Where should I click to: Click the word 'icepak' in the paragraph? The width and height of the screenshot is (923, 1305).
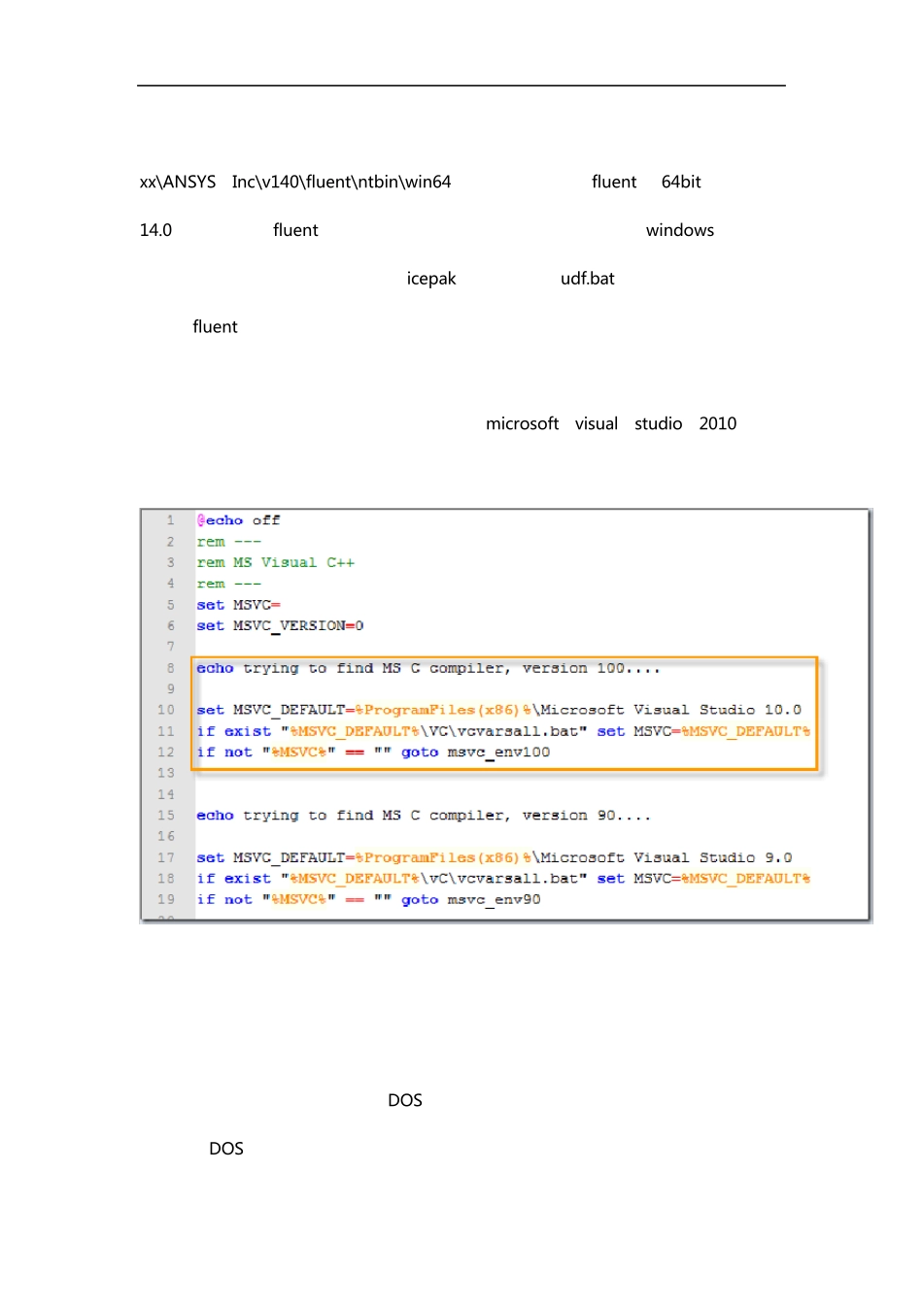431,279
